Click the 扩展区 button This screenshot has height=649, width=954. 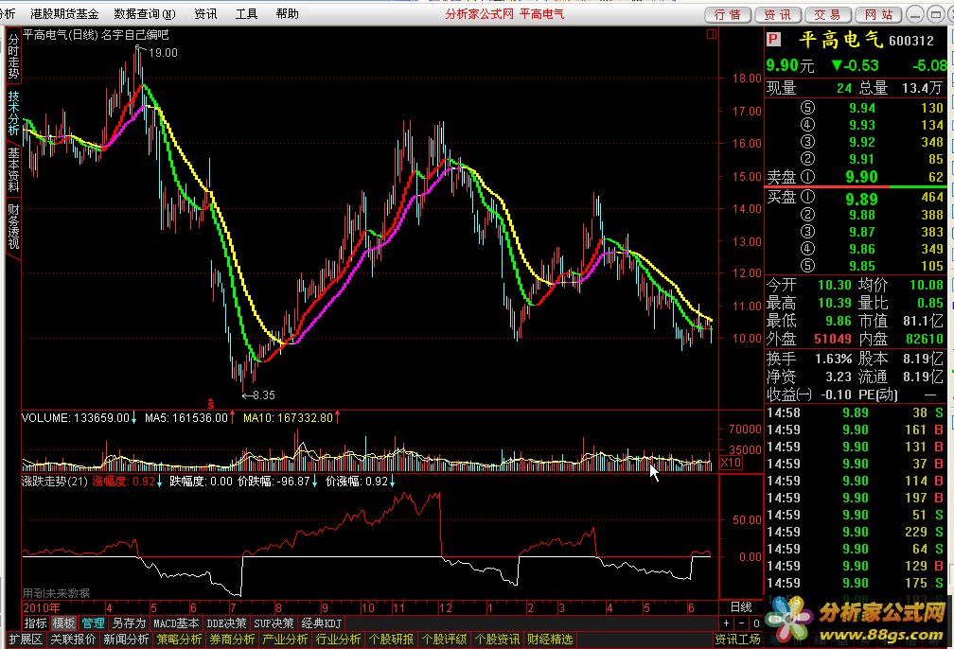pyautogui.click(x=26, y=640)
